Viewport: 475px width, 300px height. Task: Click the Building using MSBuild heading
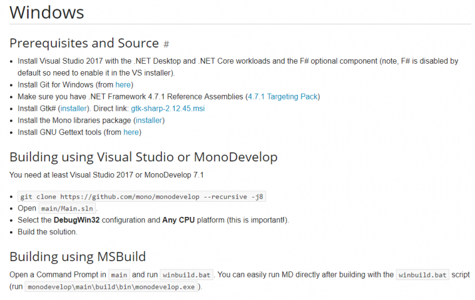pyautogui.click(x=78, y=257)
